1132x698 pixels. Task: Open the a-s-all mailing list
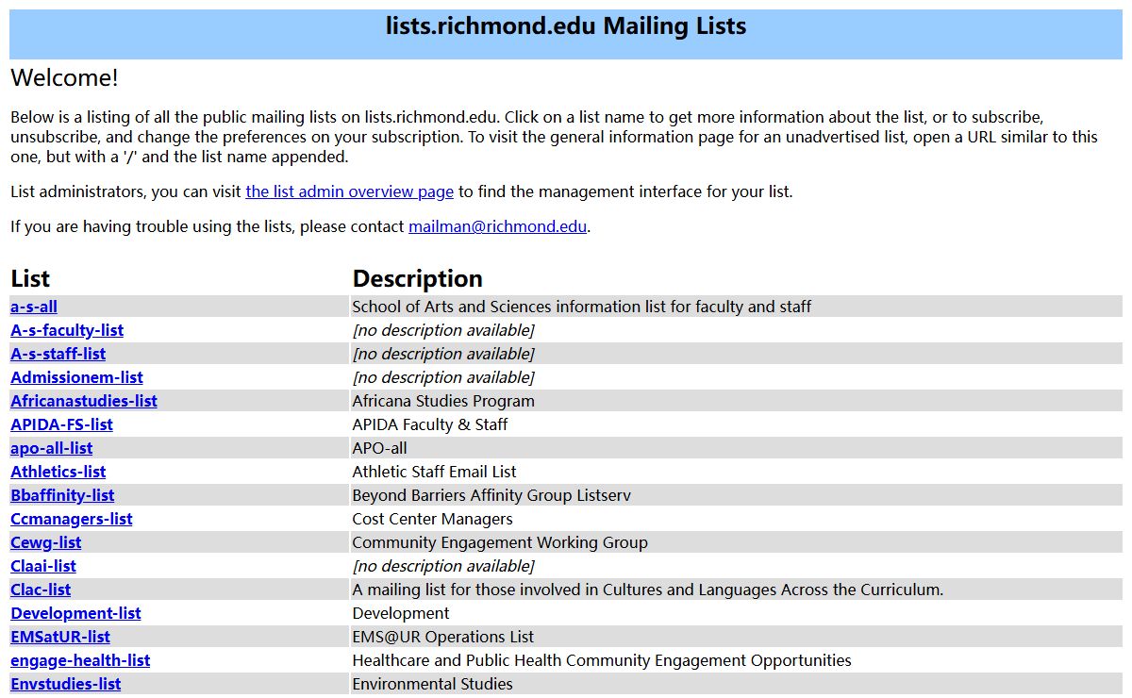coord(34,307)
